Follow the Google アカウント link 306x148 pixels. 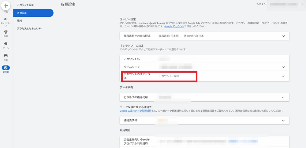tap(174, 27)
